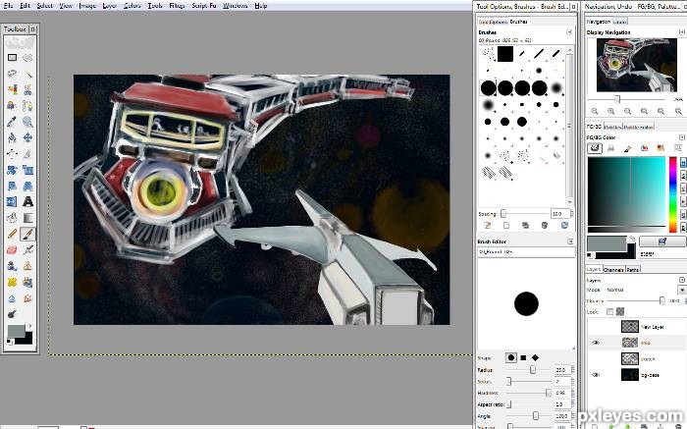Select the Pencil tool
The height and width of the screenshot is (429, 687).
12,234
